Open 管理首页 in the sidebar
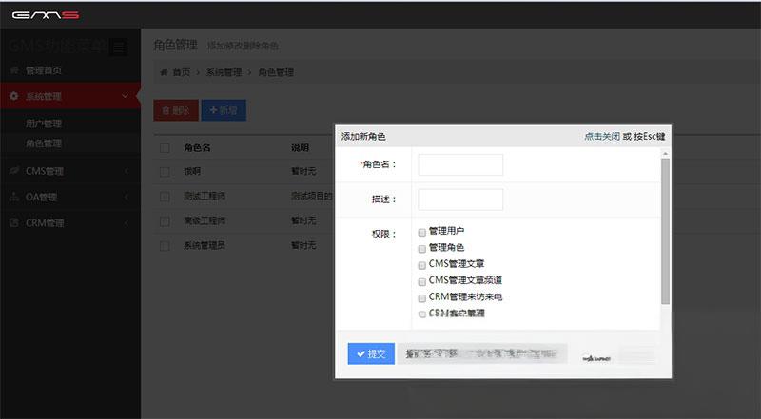This screenshot has height=419, width=761. tap(44, 70)
